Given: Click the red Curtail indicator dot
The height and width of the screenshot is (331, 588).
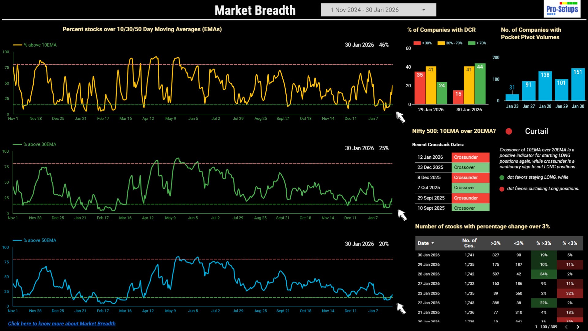Looking at the screenshot, I should (509, 131).
